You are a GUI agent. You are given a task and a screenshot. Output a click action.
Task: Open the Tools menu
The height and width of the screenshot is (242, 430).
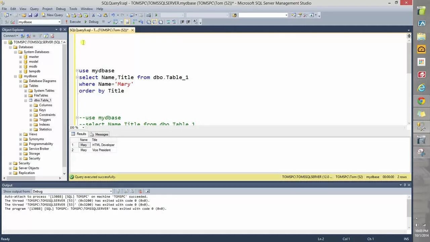tap(73, 9)
